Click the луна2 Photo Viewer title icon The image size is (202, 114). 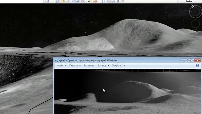coord(56,60)
